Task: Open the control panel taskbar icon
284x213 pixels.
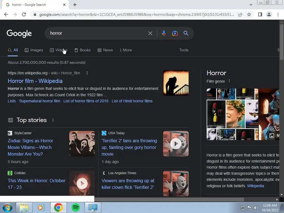Action: tap(93, 207)
